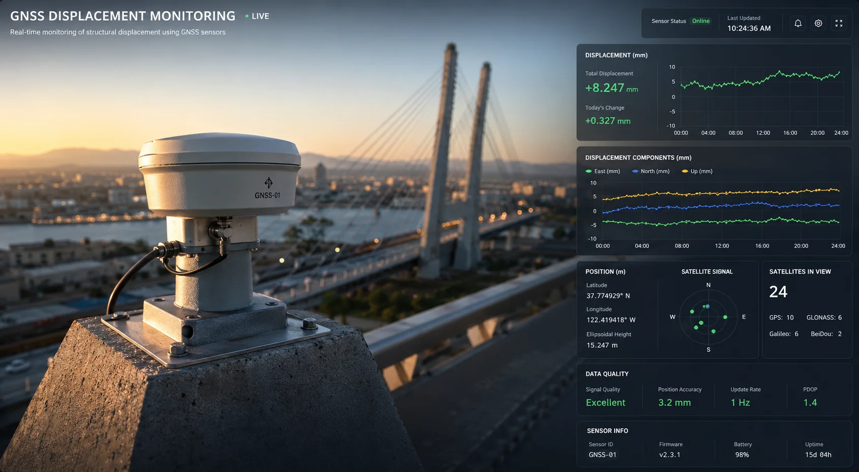Click the BeiDou: 2 satellite count
The image size is (859, 472).
(826, 334)
